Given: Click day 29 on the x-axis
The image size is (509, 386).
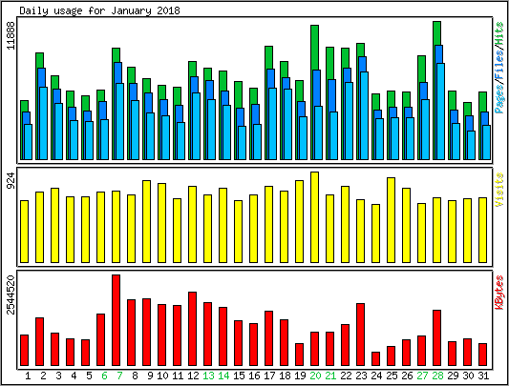Looking at the screenshot, I should [x=453, y=376].
